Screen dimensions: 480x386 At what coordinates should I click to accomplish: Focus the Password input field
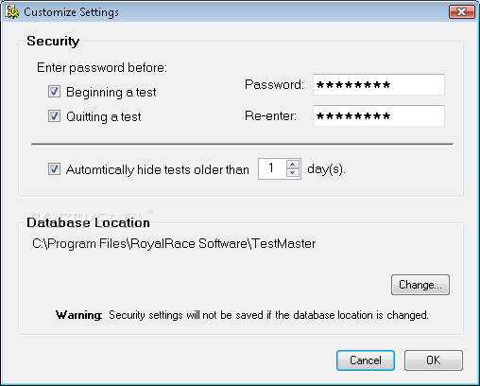pyautogui.click(x=379, y=84)
